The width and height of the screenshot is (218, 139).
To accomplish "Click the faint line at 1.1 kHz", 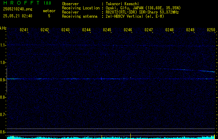I will pos(111,45).
